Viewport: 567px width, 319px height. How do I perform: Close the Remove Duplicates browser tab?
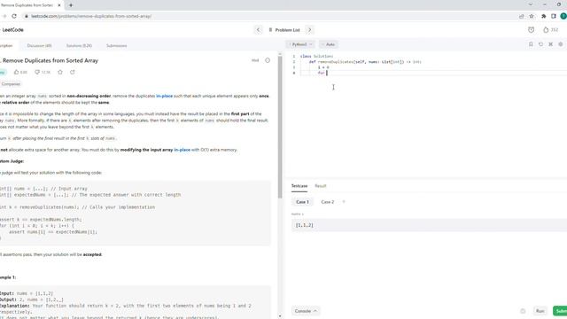click(59, 5)
